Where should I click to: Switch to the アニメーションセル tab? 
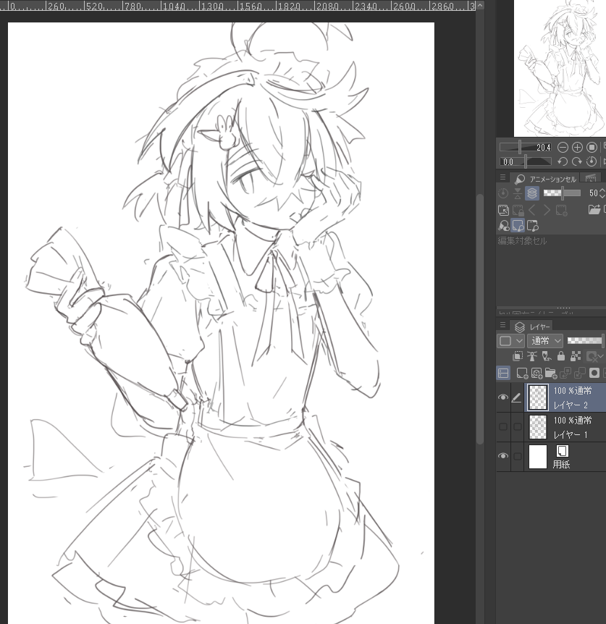pyautogui.click(x=545, y=179)
